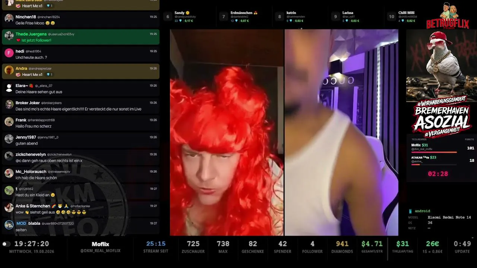Click the 'Geile Frise Mooo' chat message
The width and height of the screenshot is (477, 268).
pyautogui.click(x=35, y=23)
